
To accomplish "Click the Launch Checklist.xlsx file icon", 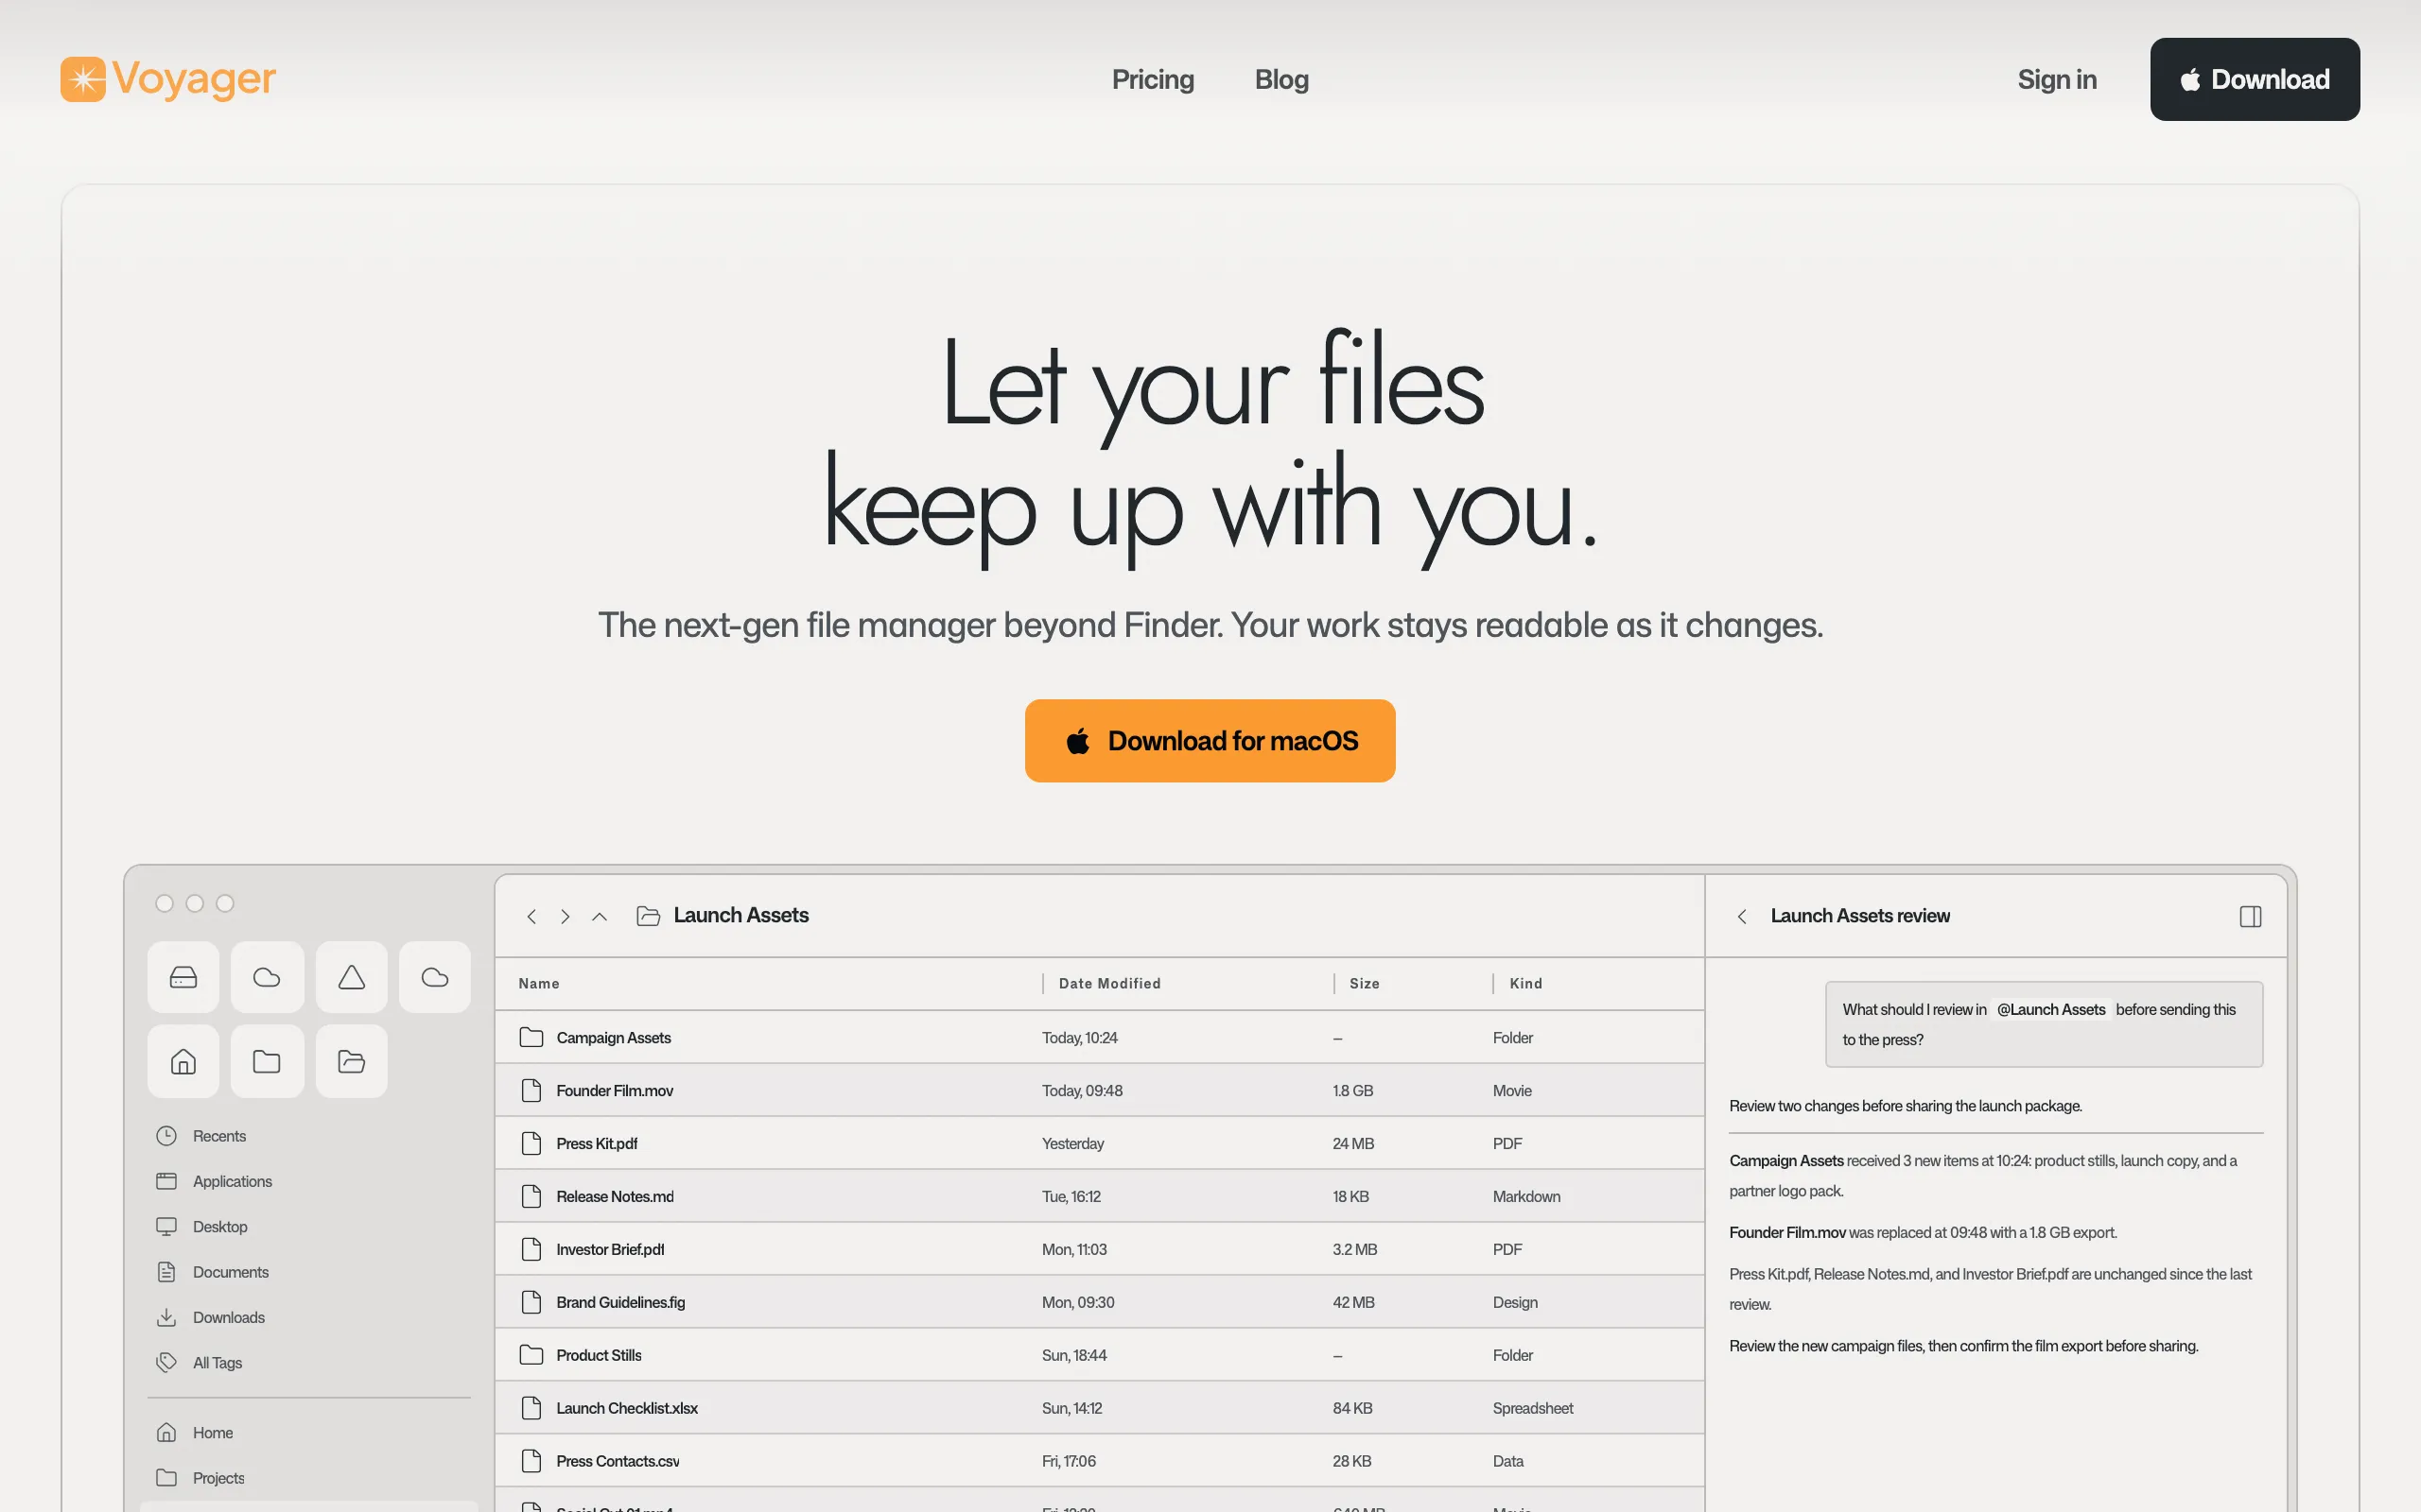I will 531,1409.
